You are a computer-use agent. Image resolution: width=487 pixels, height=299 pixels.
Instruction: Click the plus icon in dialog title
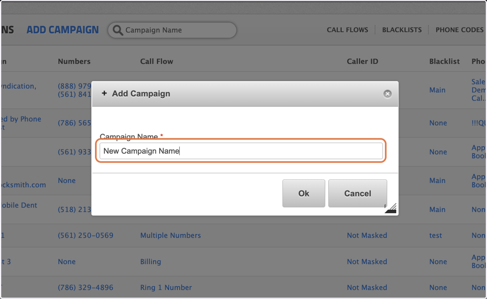click(104, 94)
